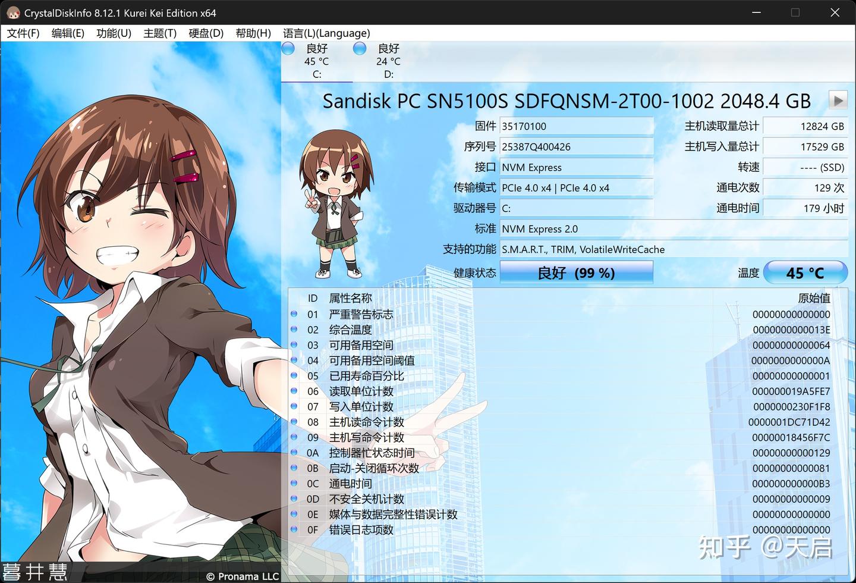The height and width of the screenshot is (583, 856).
Task: Click the status dot for attribute 09
Action: click(x=294, y=437)
